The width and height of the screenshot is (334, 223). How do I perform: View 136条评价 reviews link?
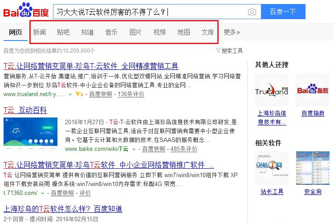(x=130, y=94)
